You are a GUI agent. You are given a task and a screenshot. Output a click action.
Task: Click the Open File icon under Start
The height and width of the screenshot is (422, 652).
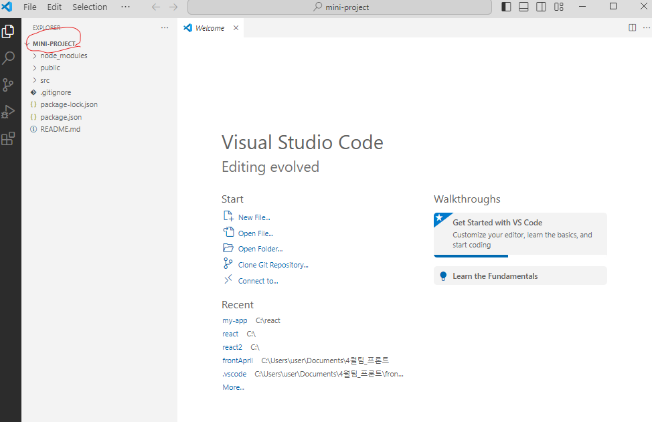(x=228, y=232)
